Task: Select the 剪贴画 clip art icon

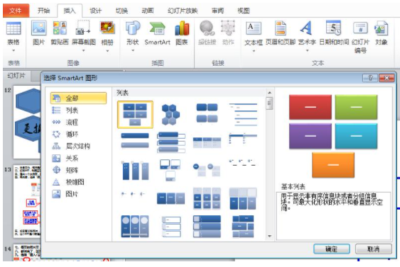Action: 60,28
